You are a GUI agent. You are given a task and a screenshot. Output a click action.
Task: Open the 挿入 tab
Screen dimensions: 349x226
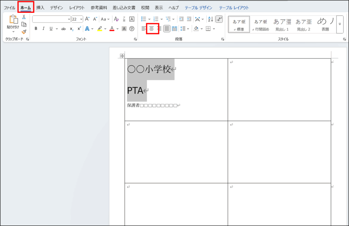click(40, 8)
